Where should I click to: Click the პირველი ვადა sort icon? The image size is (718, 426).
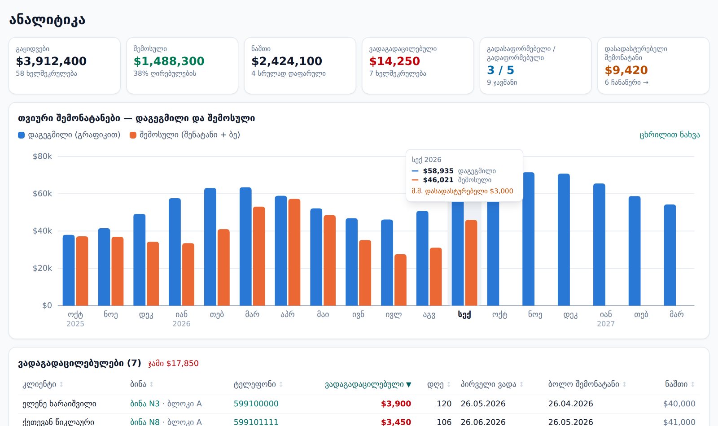pyautogui.click(x=521, y=384)
